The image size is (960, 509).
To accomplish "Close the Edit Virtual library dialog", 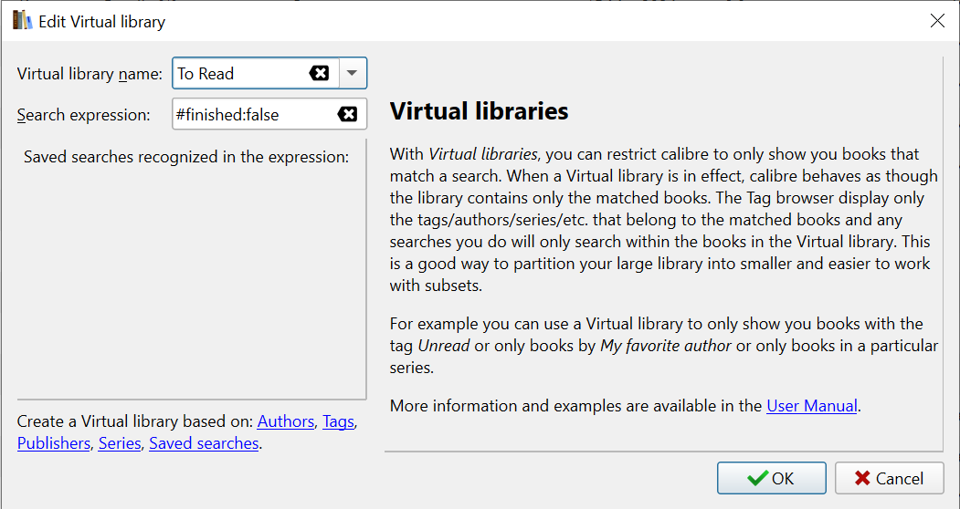I will coord(937,20).
